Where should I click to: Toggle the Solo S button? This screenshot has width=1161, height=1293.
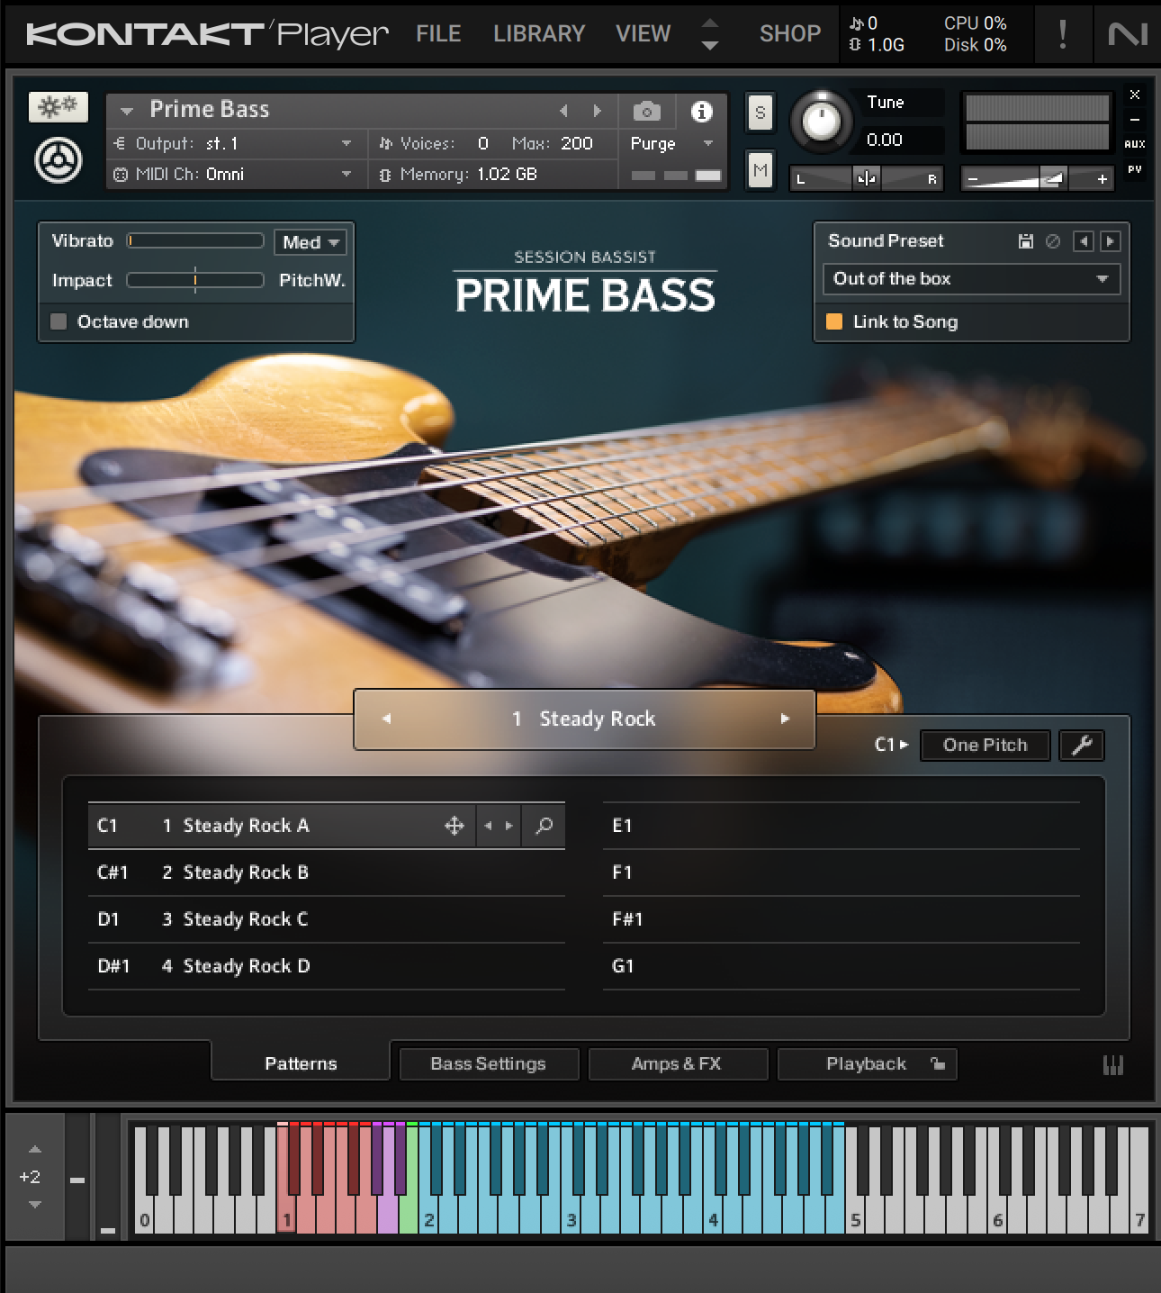(x=760, y=113)
